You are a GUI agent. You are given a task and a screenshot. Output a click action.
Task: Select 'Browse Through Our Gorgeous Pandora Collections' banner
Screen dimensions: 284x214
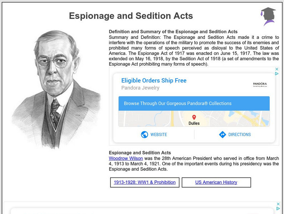178,103
